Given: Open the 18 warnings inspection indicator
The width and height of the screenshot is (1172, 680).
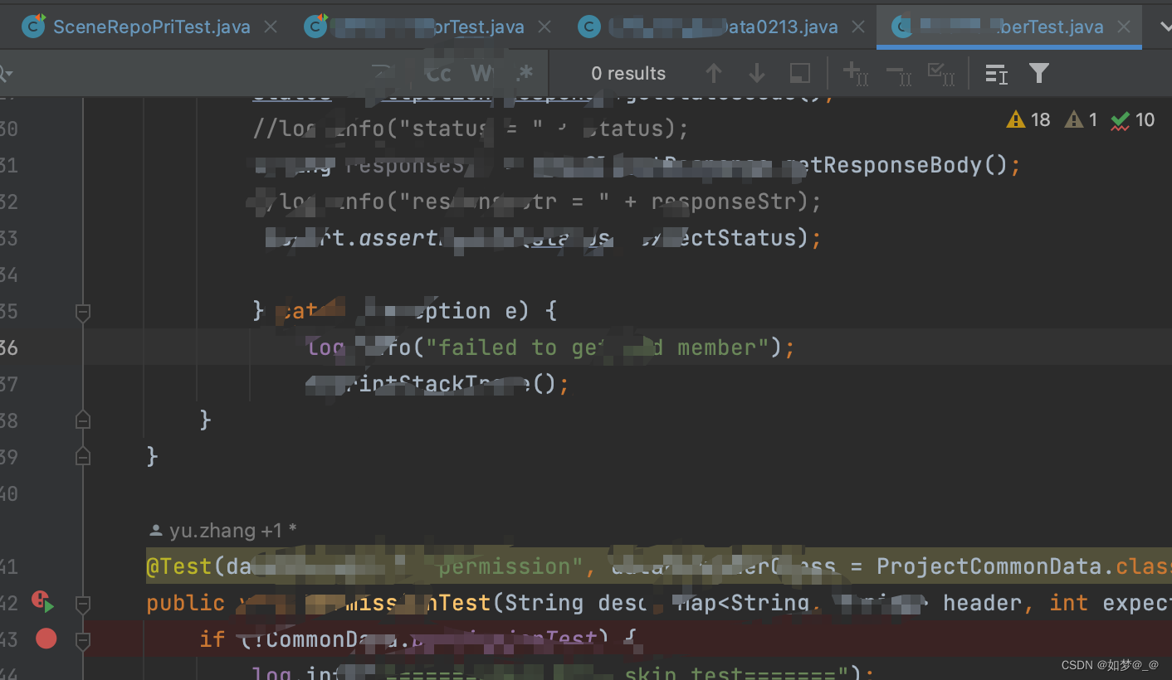Looking at the screenshot, I should tap(1028, 120).
